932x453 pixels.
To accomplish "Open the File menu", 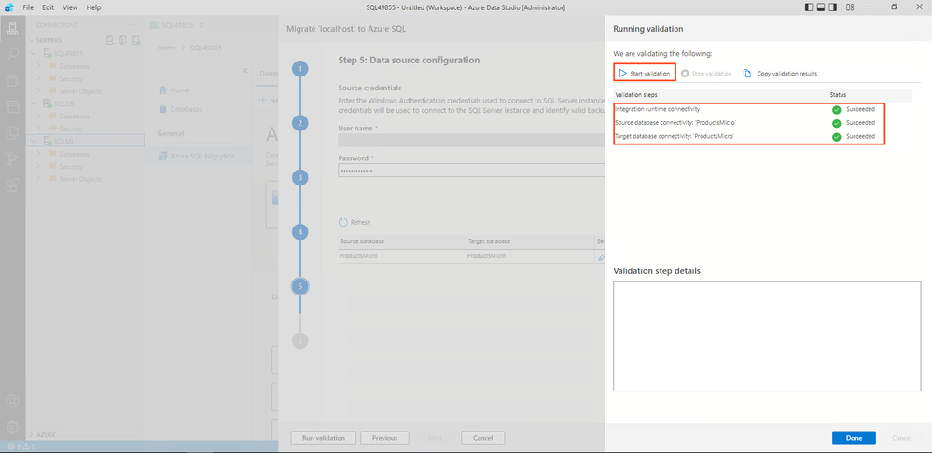I will tap(28, 7).
